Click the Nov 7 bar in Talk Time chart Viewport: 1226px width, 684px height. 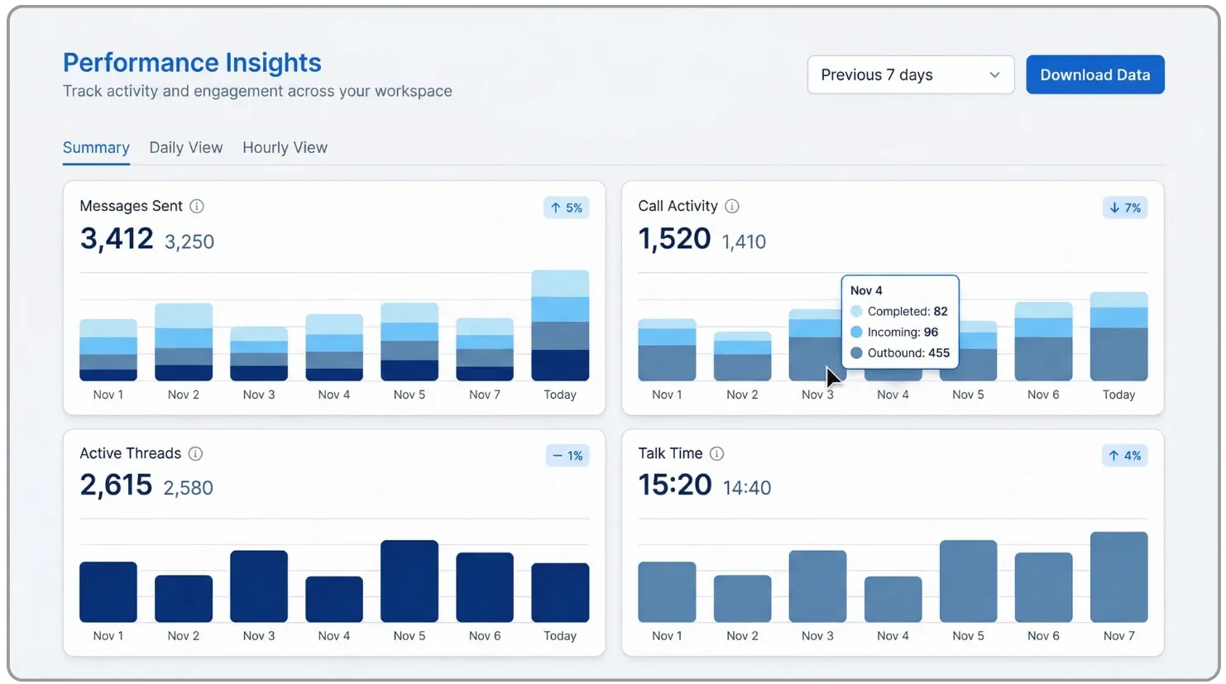1119,576
